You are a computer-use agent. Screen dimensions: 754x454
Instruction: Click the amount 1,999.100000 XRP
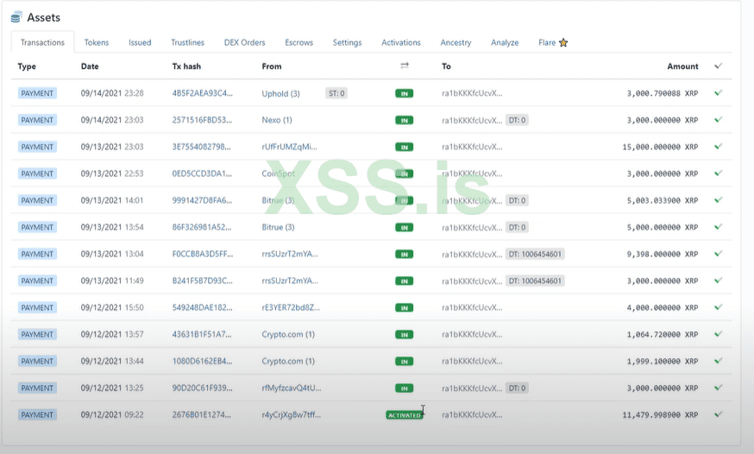663,361
